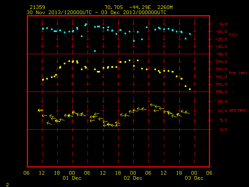Screen dimensions: 249x187
Task: Click the leftmost wind arrow near 10 MPS
Action: click(40, 110)
